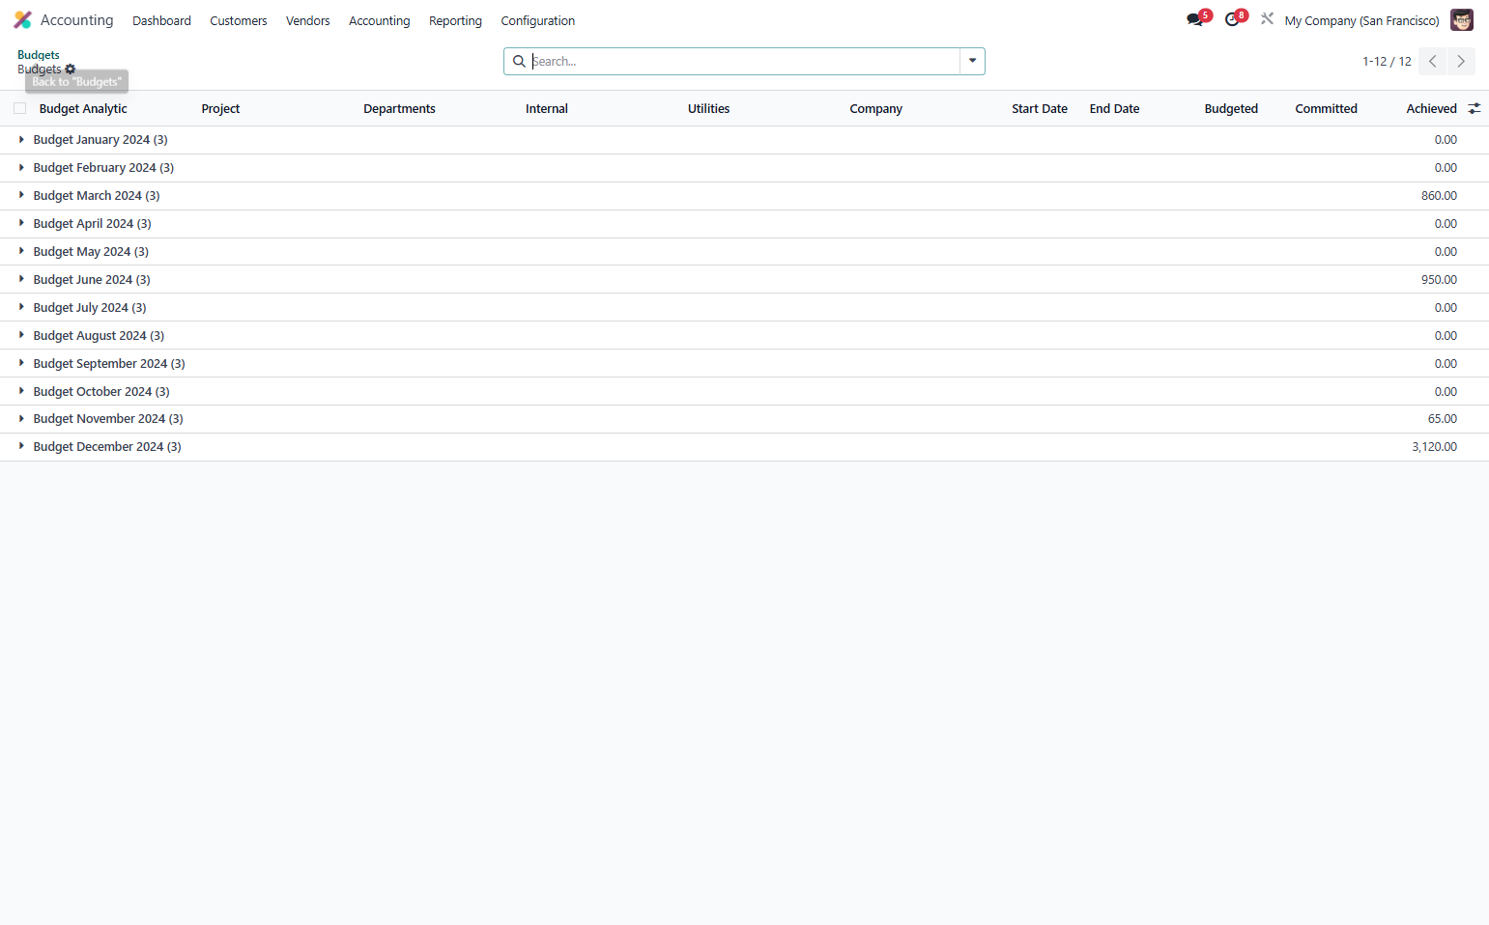Open the Customers menu
This screenshot has height=925, width=1489.
[239, 20]
